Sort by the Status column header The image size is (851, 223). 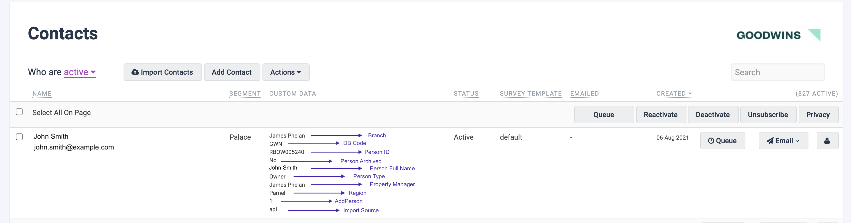[x=466, y=94]
